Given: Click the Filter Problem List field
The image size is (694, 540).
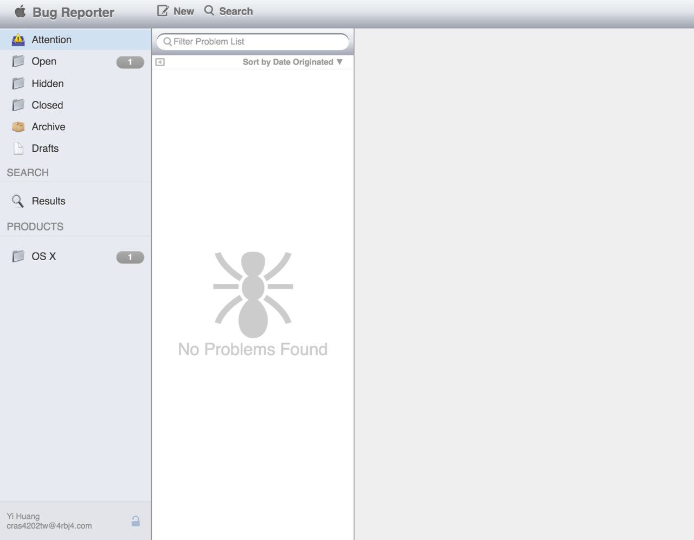Looking at the screenshot, I should 253,42.
